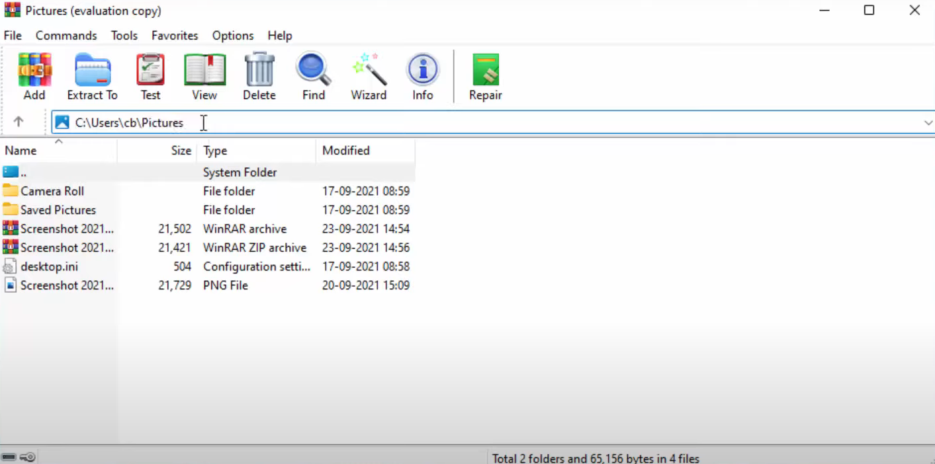Open the View book icon
The image size is (935, 464).
point(204,71)
